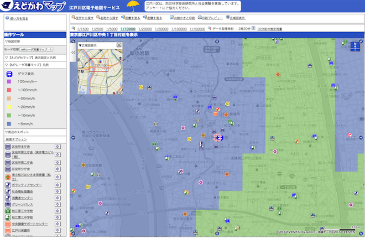Screen dimensions: 365x239
Task: Pan map west with left edge arrow
Action: [x=73, y=138]
